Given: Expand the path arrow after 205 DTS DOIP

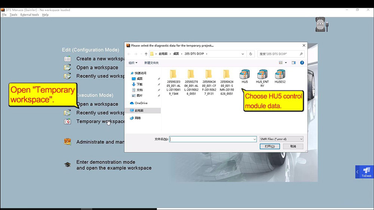Looking at the screenshot, I should pos(206,54).
